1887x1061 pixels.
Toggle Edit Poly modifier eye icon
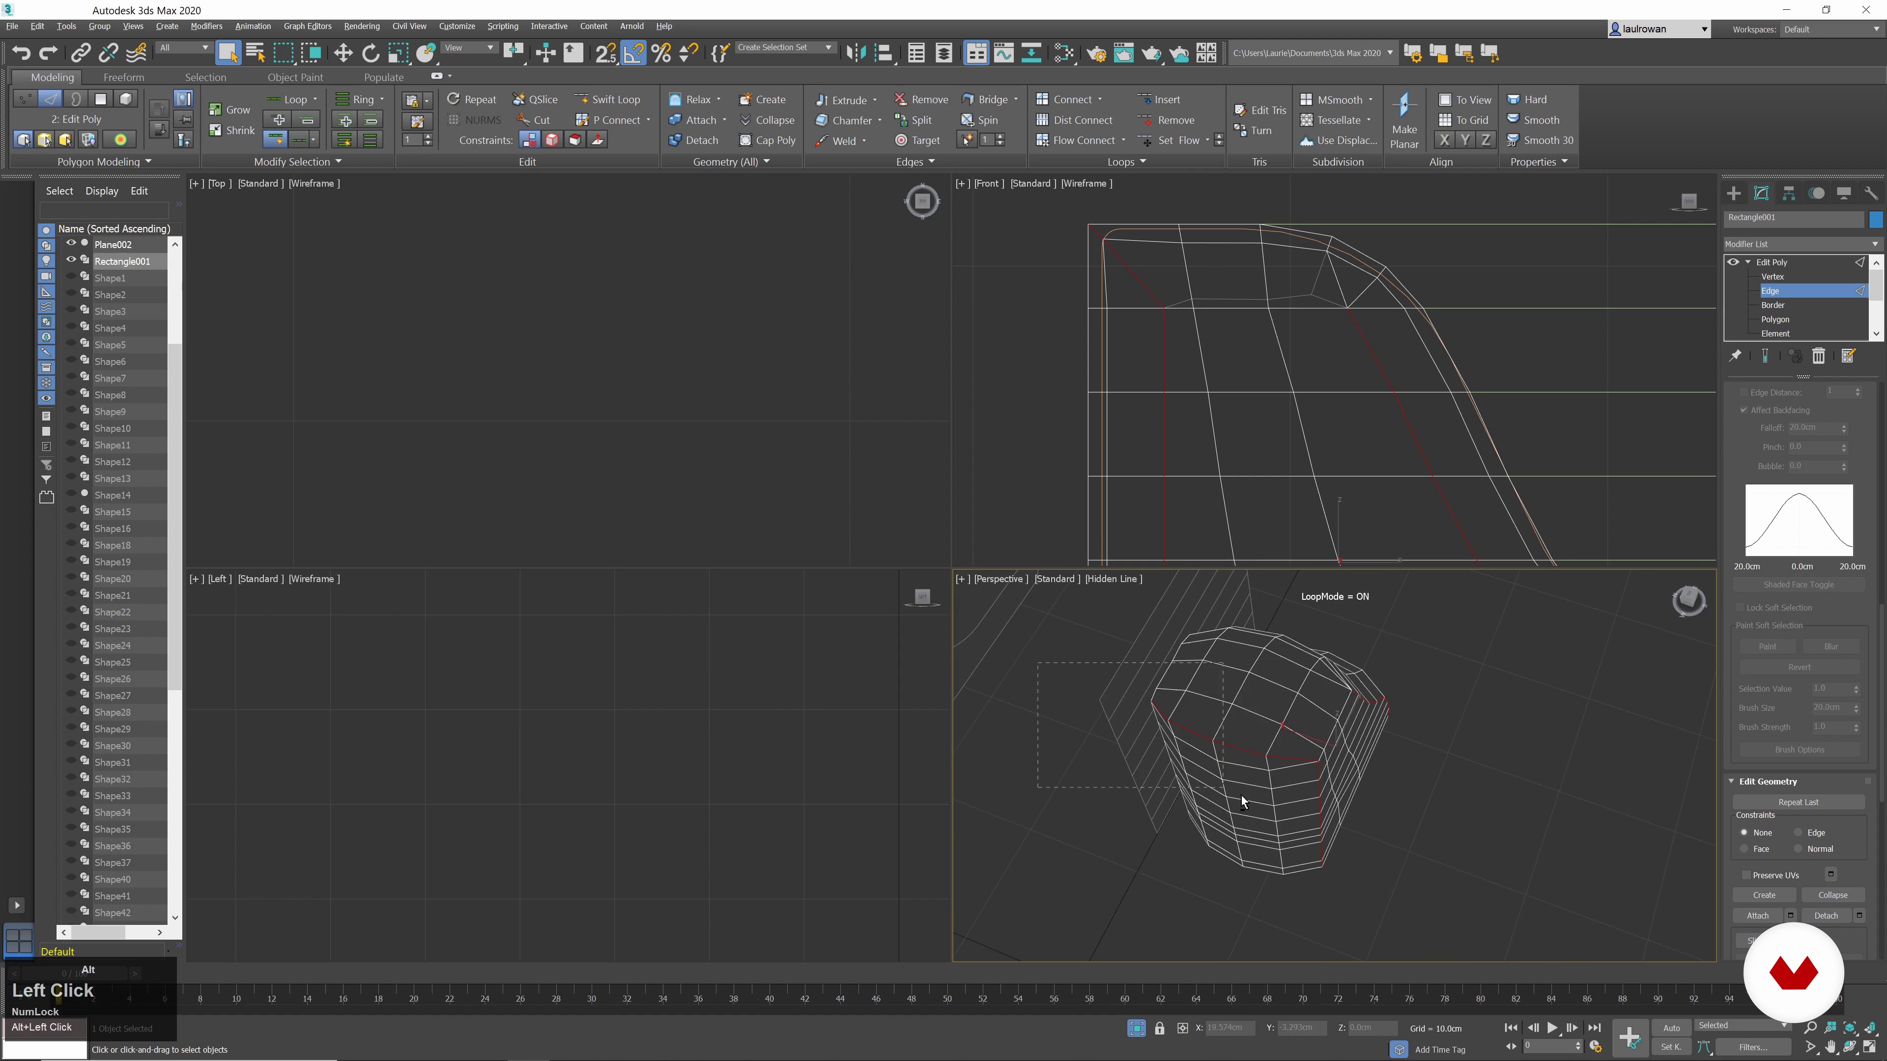[x=1732, y=262]
